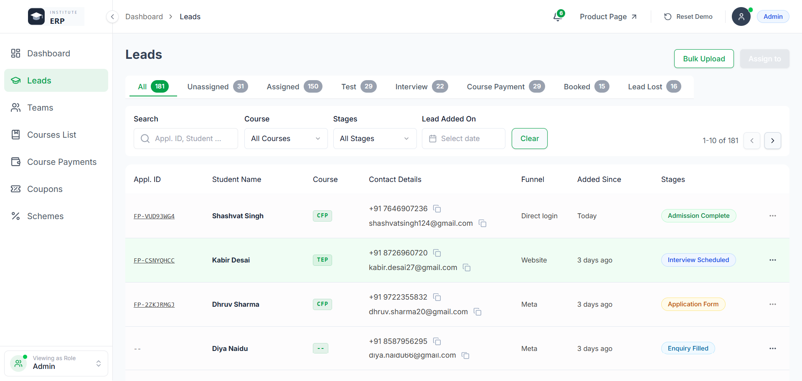
Task: Switch to the Course Payment tab
Action: point(506,86)
